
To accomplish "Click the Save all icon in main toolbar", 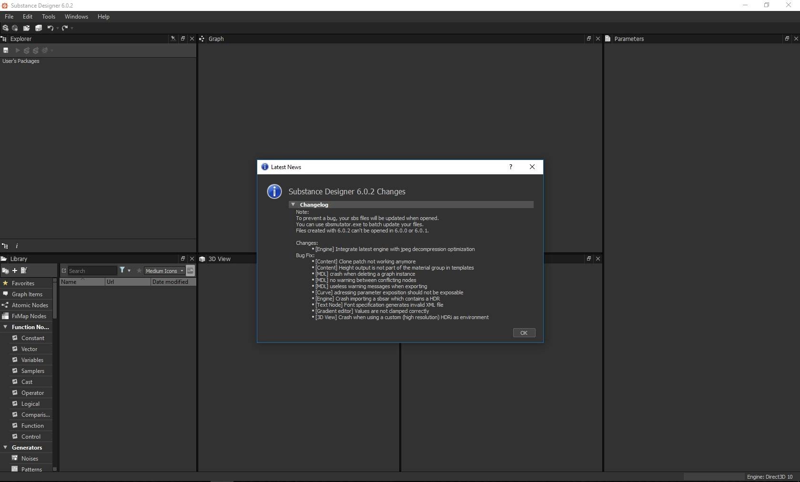I will (39, 28).
